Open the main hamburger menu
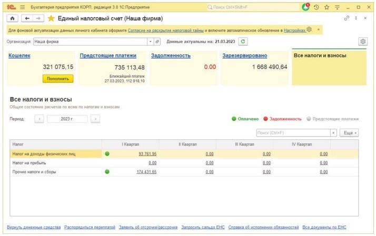 22,7
